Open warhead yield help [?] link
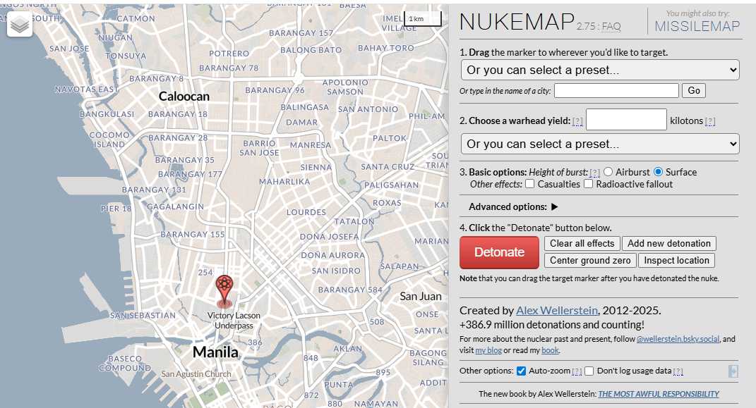The height and width of the screenshot is (408, 756). pyautogui.click(x=577, y=121)
